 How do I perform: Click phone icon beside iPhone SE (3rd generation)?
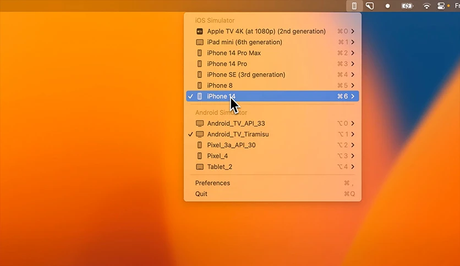[x=200, y=75]
